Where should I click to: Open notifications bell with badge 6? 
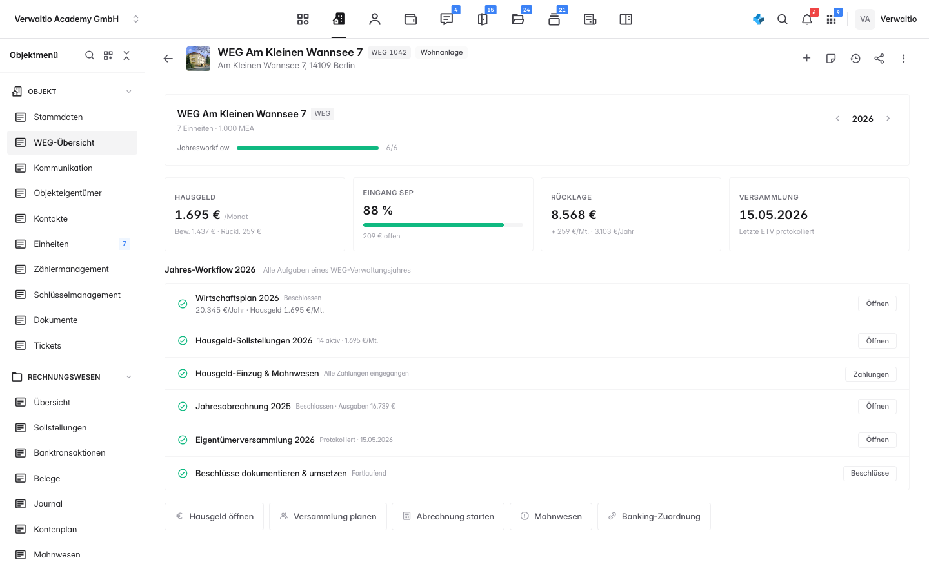(807, 19)
